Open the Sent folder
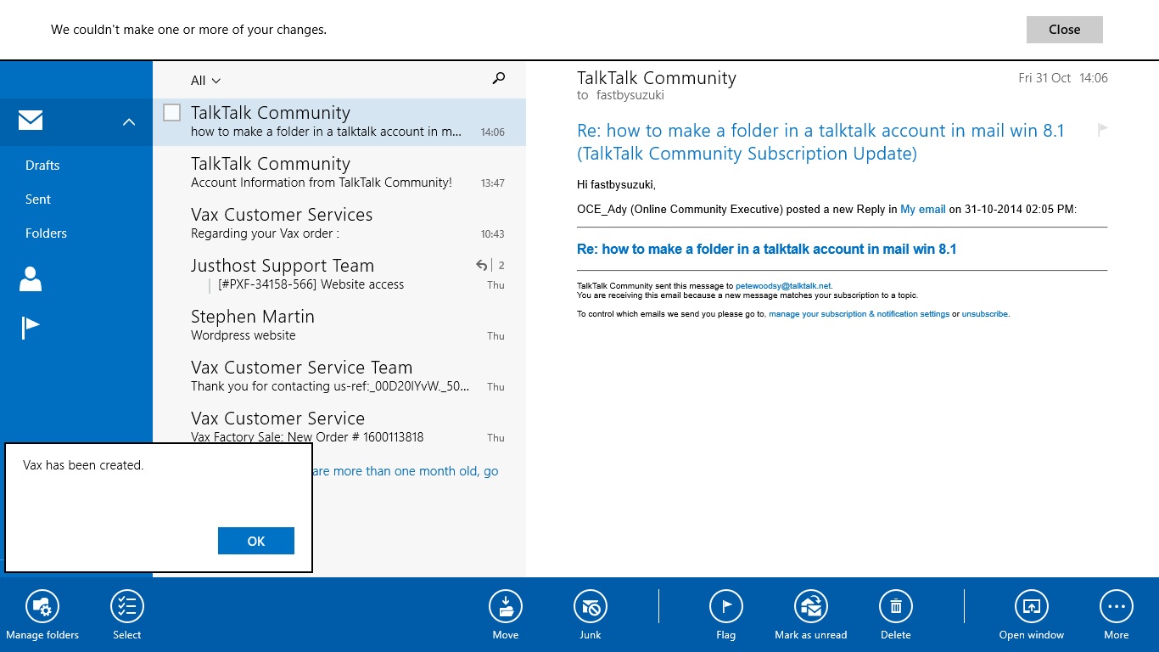This screenshot has width=1159, height=652. 38,200
